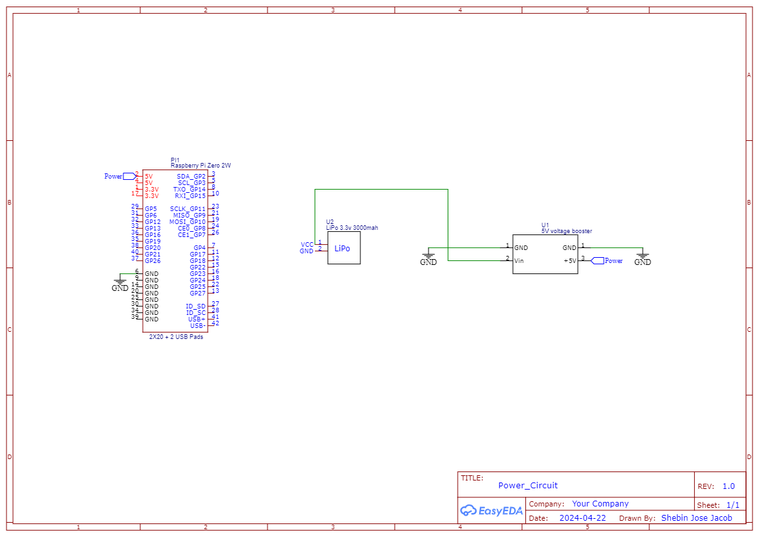Click the date 2024-04-22
This screenshot has width=759, height=537.
pyautogui.click(x=582, y=518)
